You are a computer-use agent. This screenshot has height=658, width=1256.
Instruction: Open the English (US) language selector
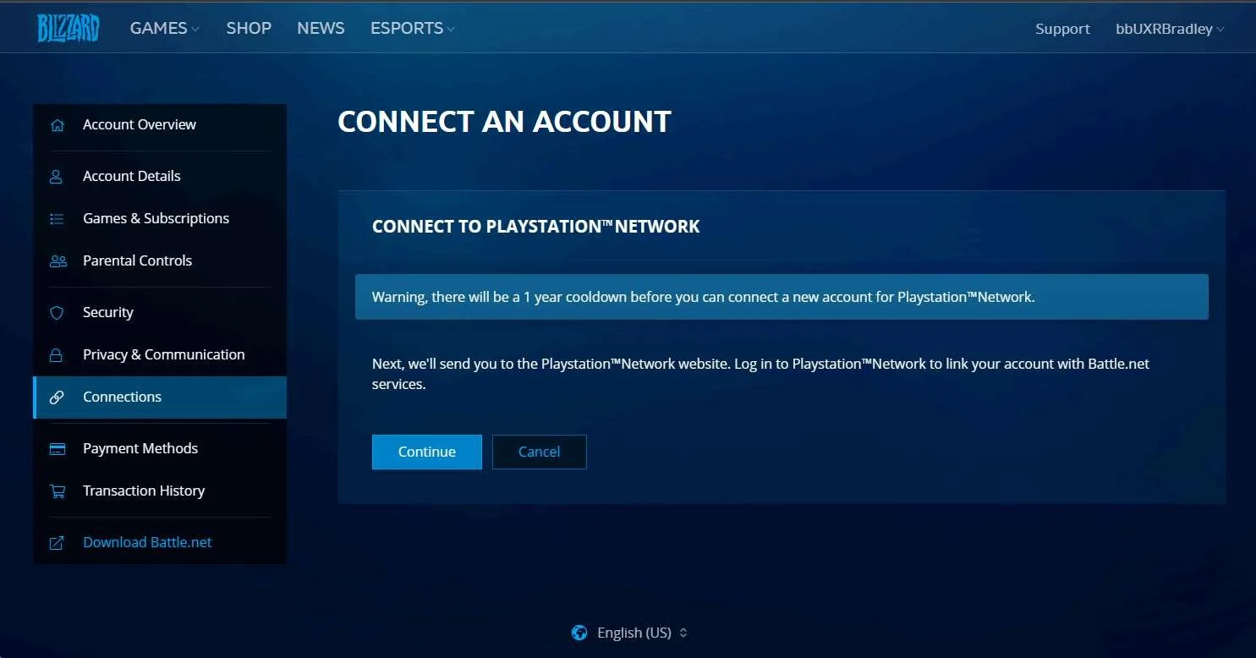[630, 633]
